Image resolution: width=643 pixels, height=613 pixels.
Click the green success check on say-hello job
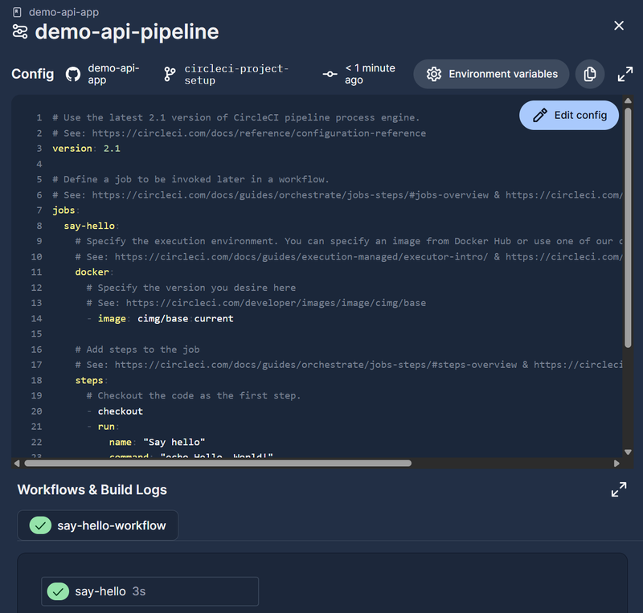(x=57, y=591)
